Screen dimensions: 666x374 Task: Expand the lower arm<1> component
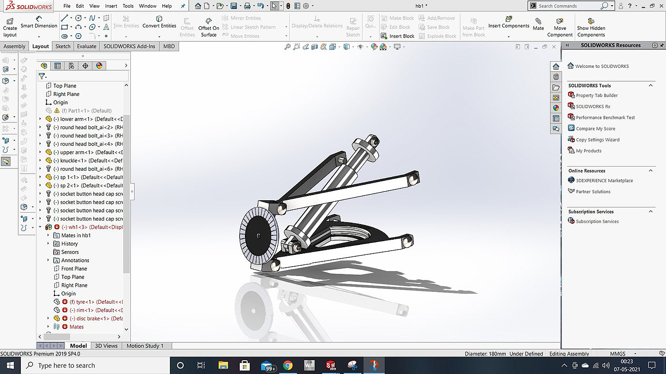point(40,119)
